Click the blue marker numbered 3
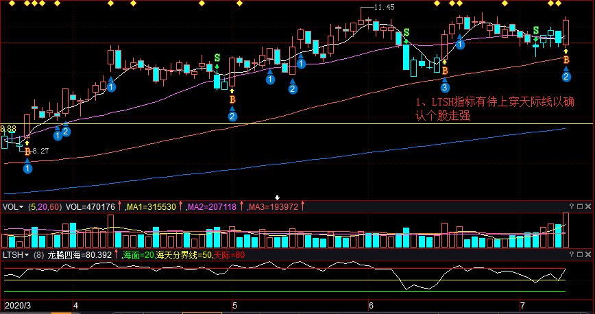 [x=445, y=88]
